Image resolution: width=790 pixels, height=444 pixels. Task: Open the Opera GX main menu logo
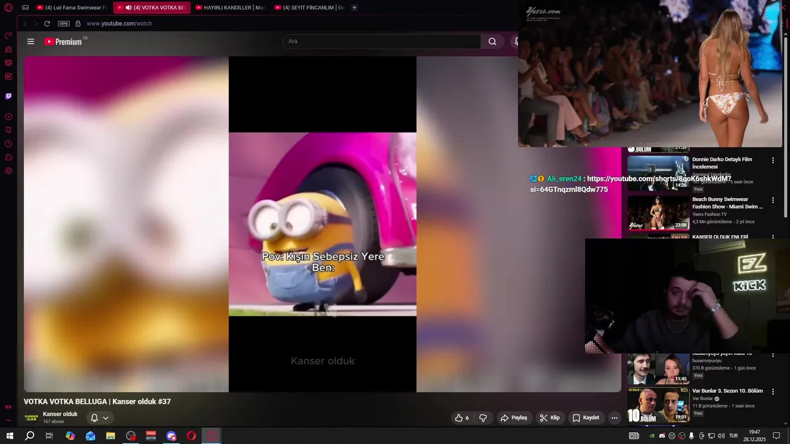pyautogui.click(x=9, y=8)
